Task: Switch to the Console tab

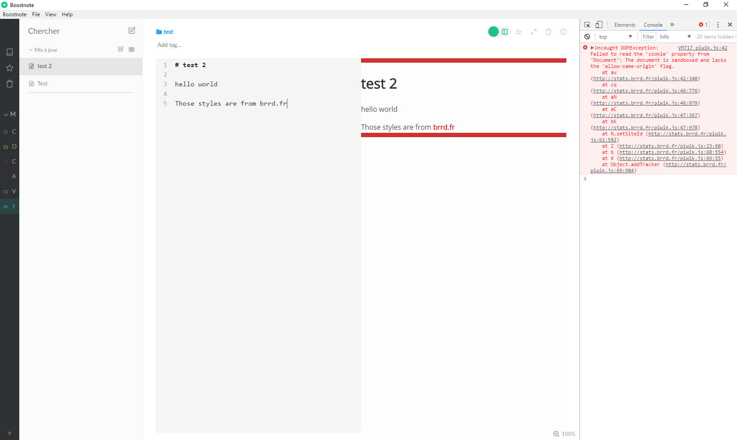Action: coord(653,25)
